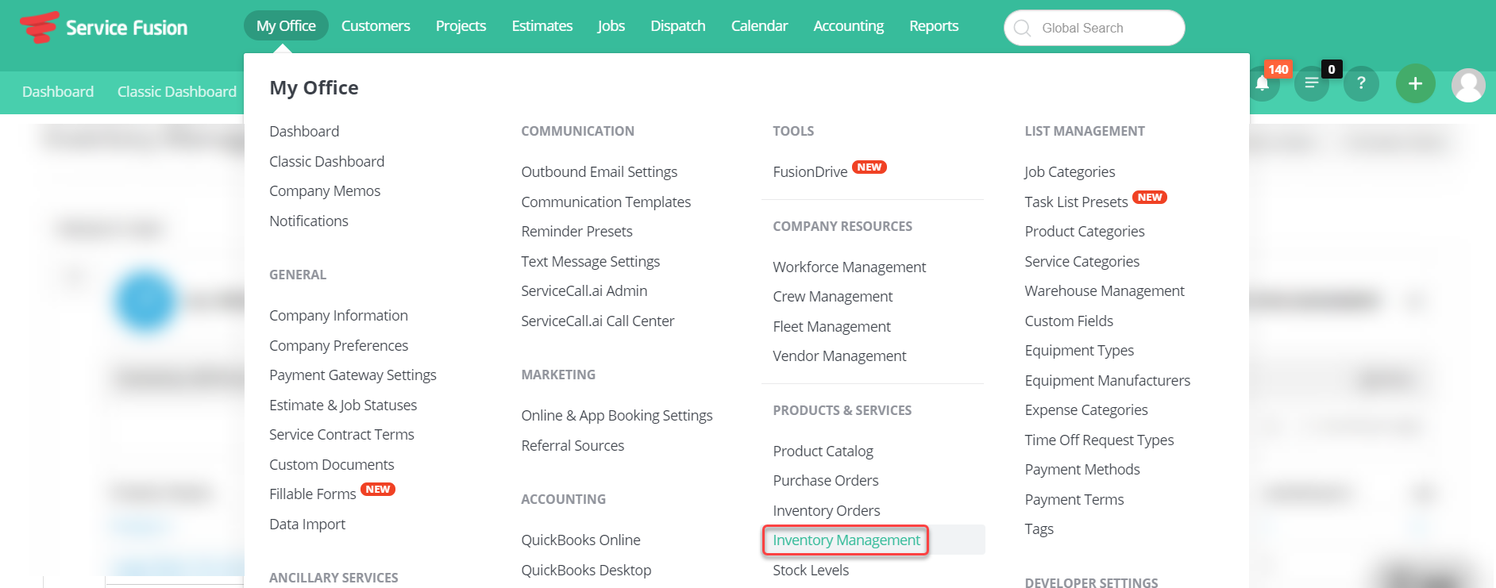The height and width of the screenshot is (588, 1496).
Task: Open Purchase Orders
Action: (825, 480)
